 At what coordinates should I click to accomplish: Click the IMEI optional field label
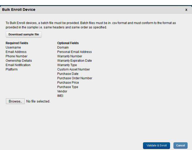click(x=60, y=96)
